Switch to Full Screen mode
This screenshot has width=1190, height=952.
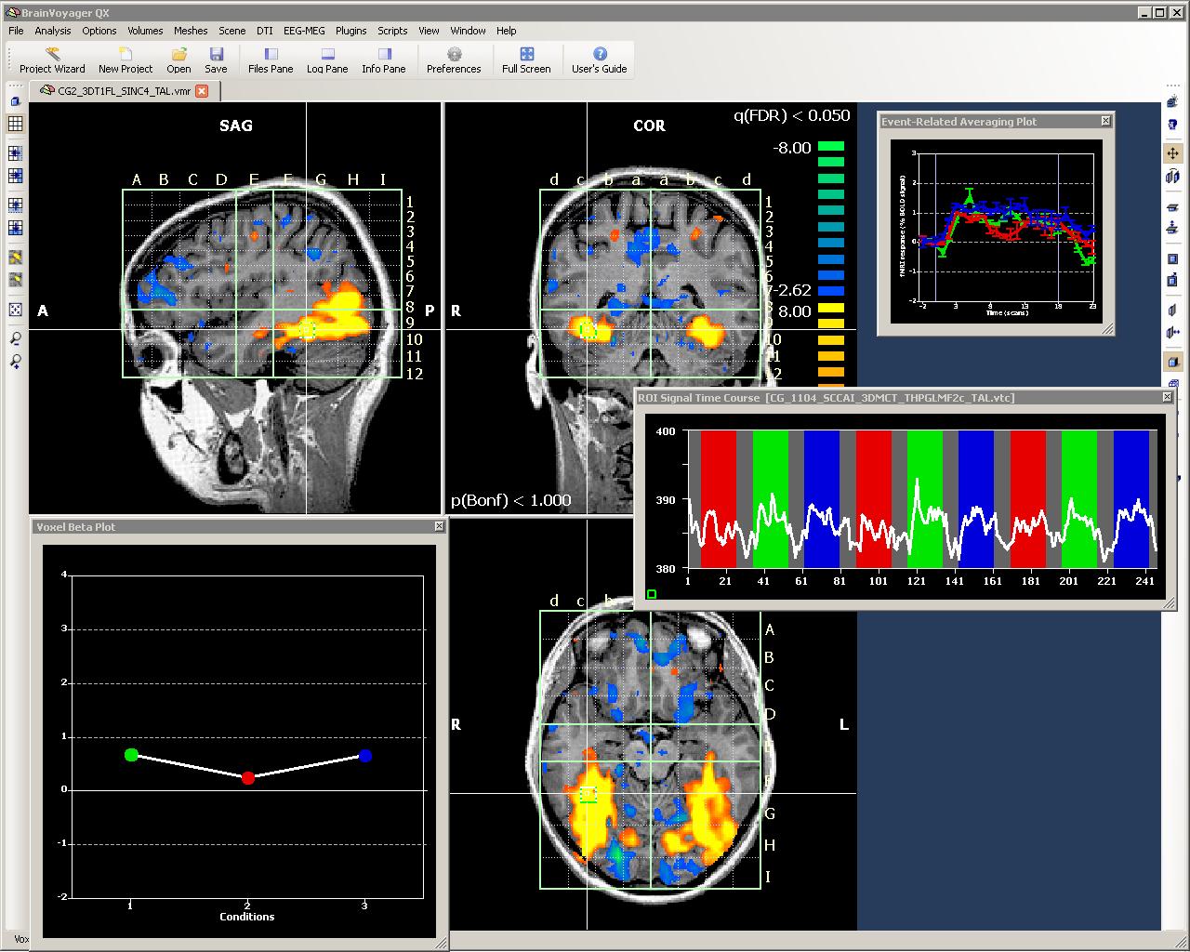[526, 60]
